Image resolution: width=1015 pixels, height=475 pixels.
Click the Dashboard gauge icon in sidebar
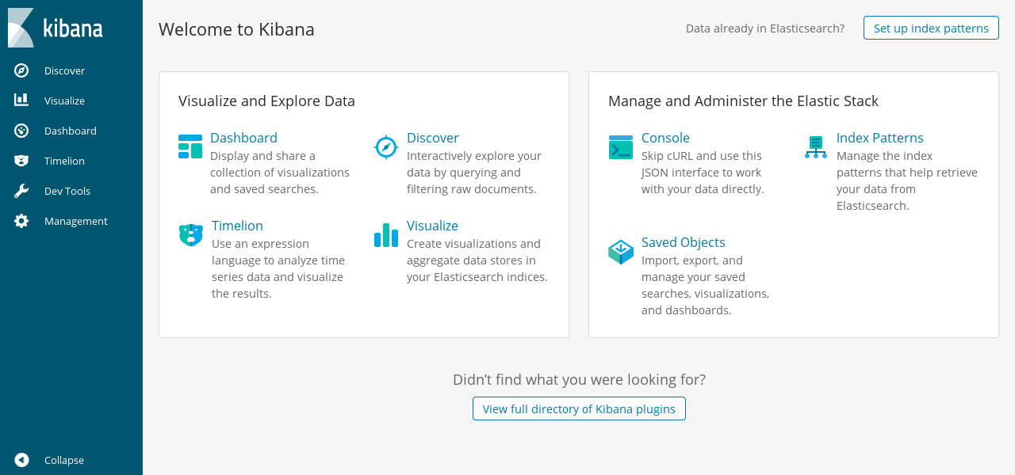point(21,131)
